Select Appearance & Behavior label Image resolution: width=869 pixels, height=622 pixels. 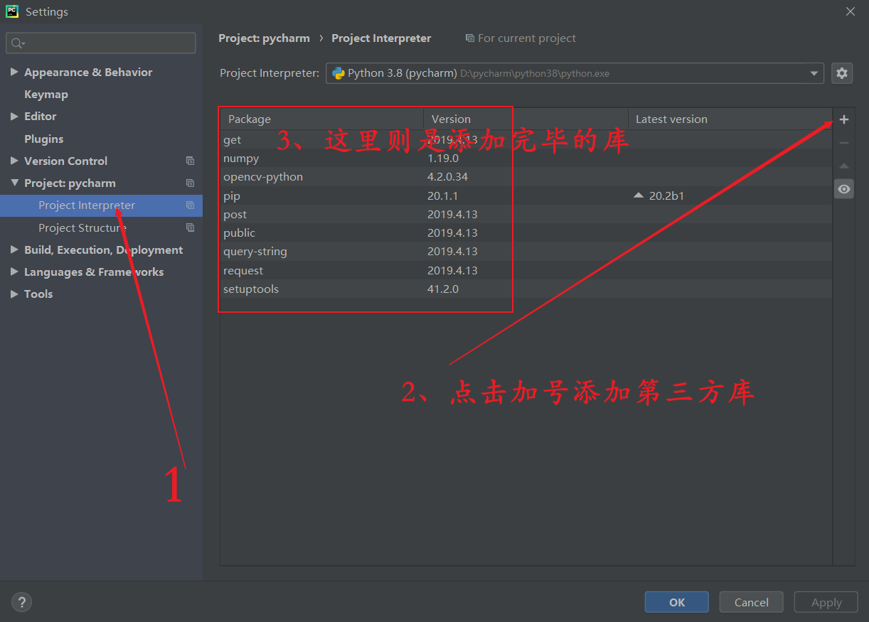[x=88, y=73]
